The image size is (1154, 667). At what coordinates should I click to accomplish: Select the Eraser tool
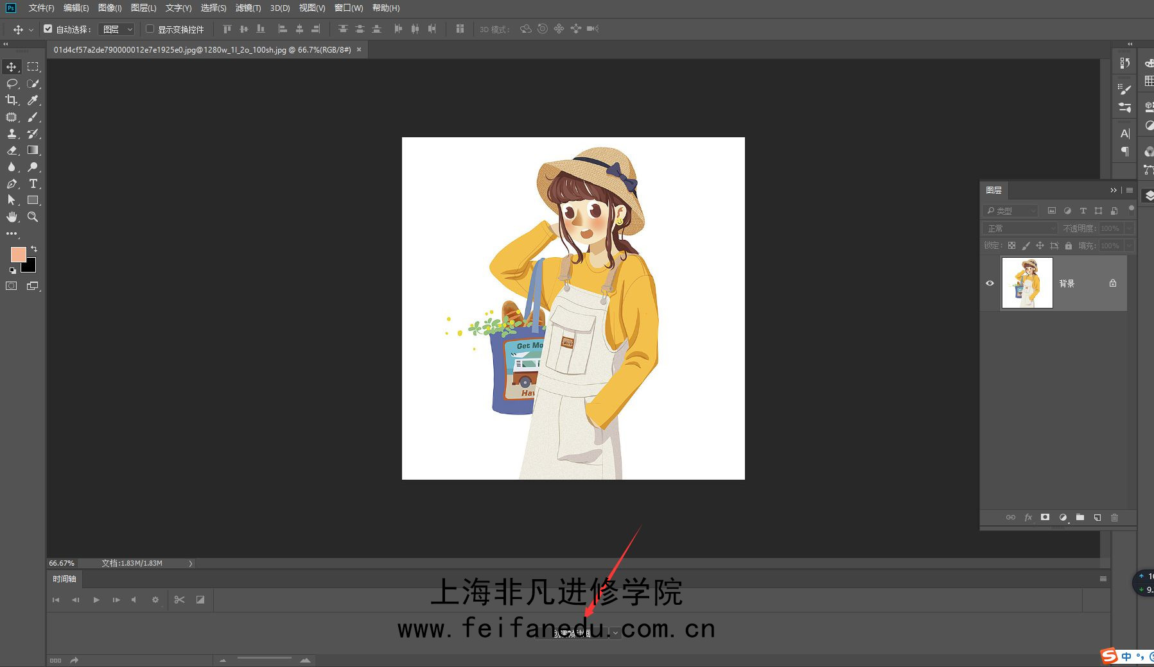(12, 150)
